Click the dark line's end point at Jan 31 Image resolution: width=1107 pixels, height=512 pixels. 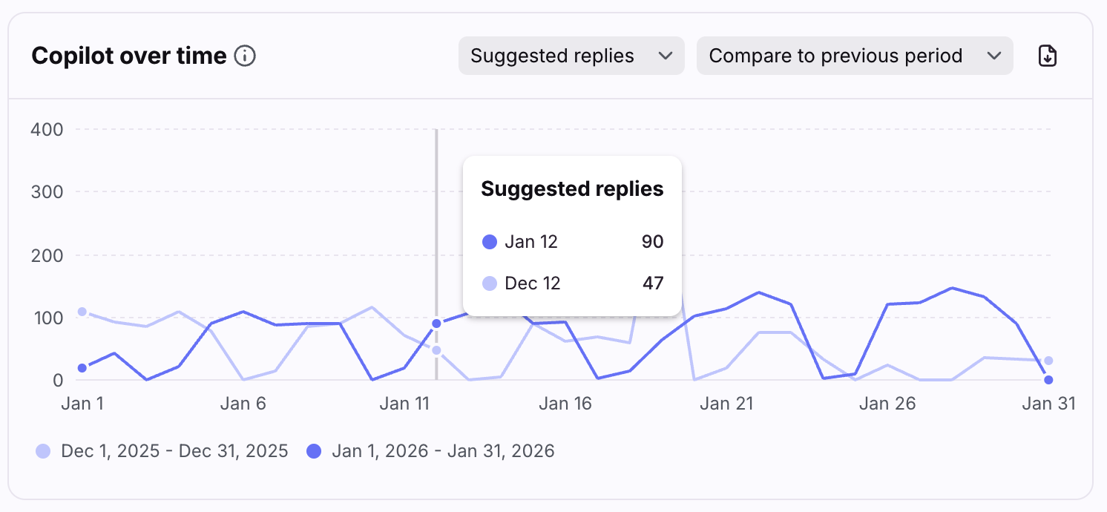pyautogui.click(x=1048, y=380)
